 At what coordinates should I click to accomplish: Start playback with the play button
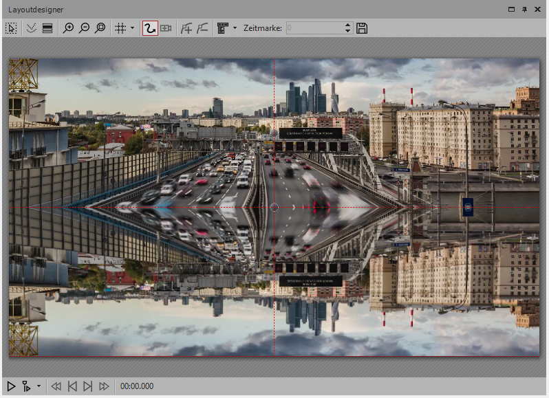point(11,386)
